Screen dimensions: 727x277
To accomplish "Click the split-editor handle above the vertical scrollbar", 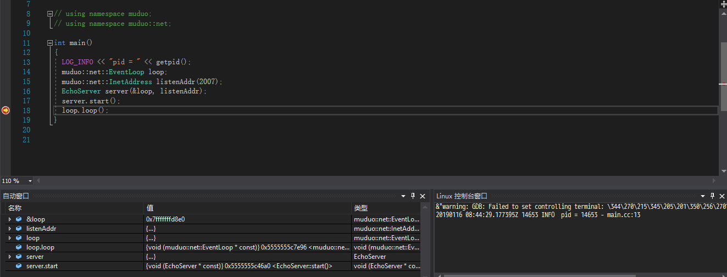I will pyautogui.click(x=723, y=4).
